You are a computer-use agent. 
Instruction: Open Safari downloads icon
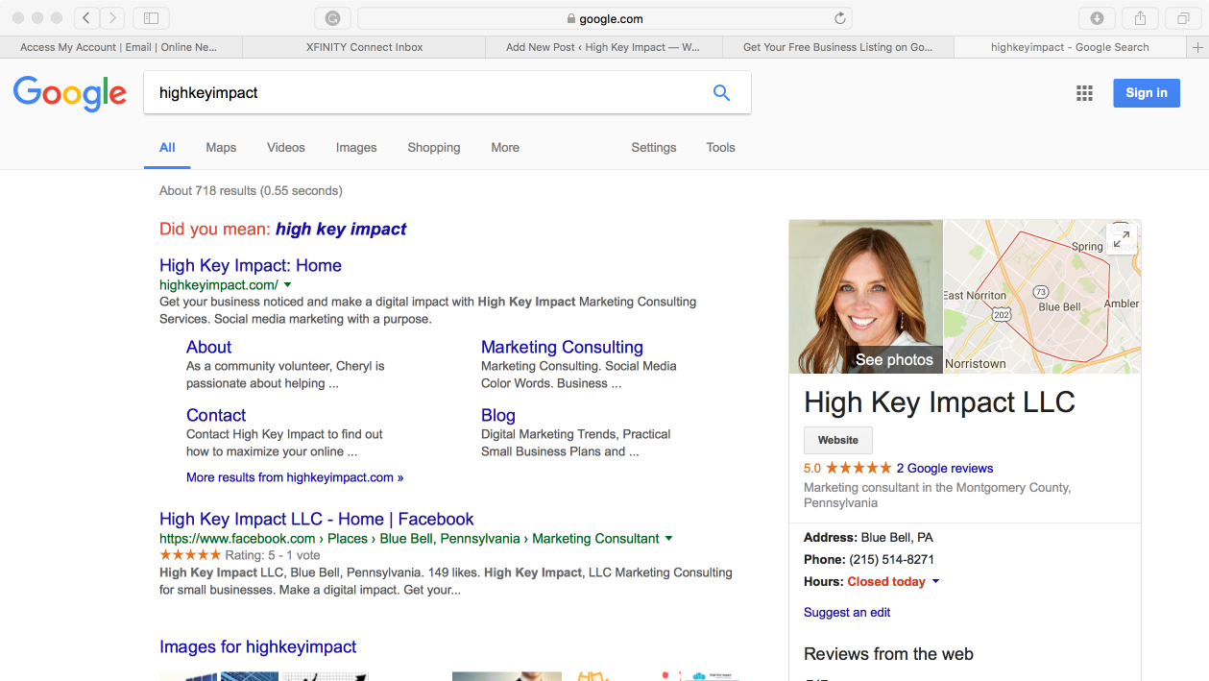(1097, 18)
